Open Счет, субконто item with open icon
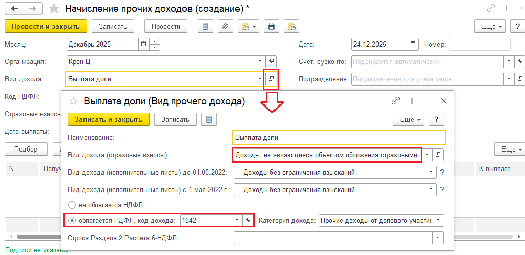Viewport: 525px width, 255px height. click(520, 61)
